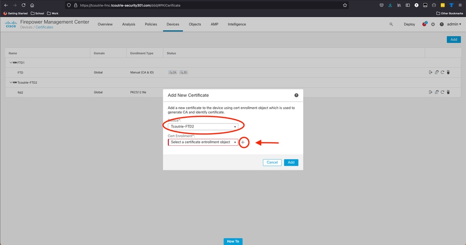The height and width of the screenshot is (245, 466).
Task: Open the Objects menu
Action: (195, 24)
